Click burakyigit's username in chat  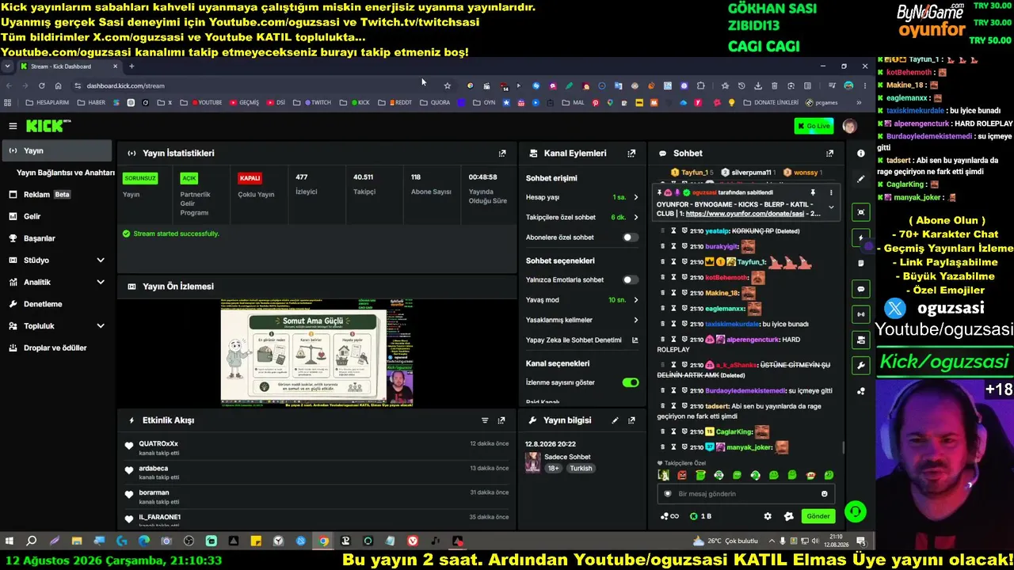722,246
